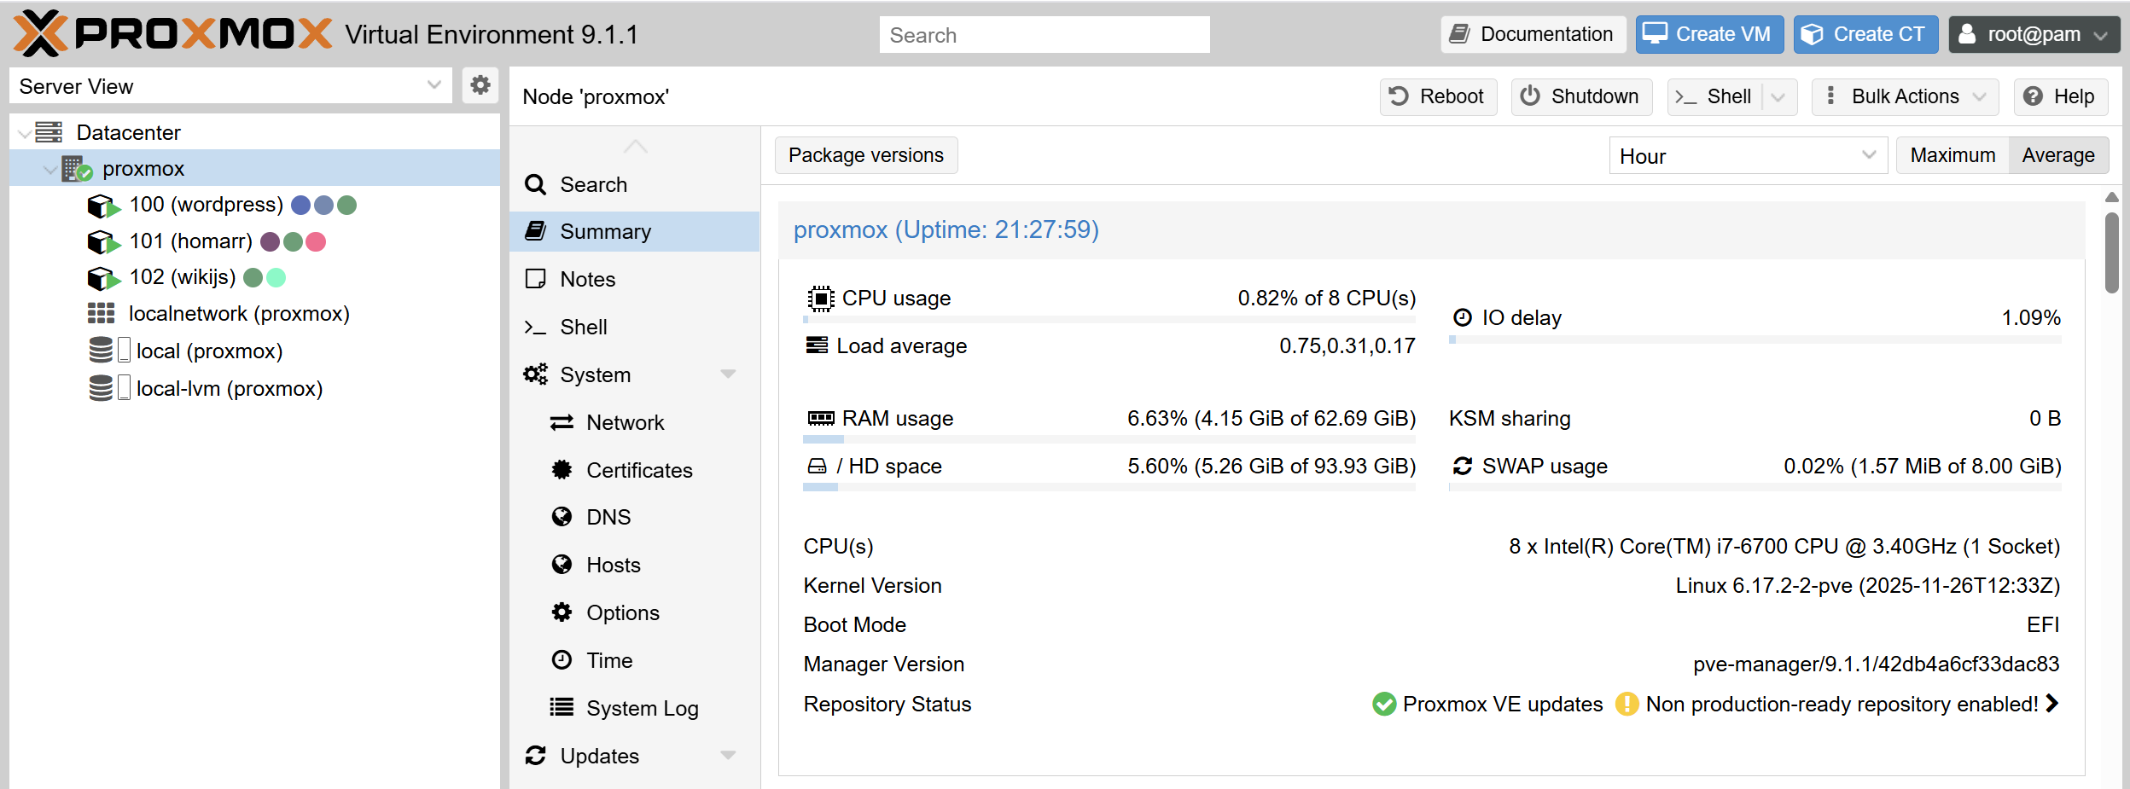Type a query in the Search field
The width and height of the screenshot is (2130, 789).
tap(1043, 34)
